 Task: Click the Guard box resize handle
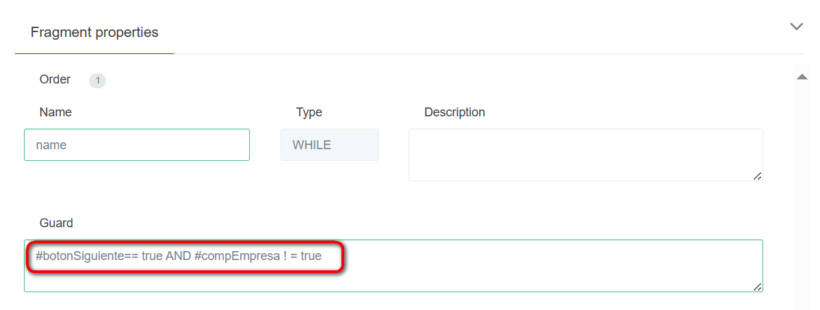pyautogui.click(x=757, y=287)
